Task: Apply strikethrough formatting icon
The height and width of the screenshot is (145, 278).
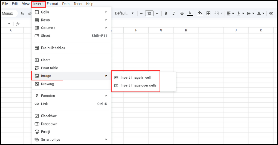Action: (x=182, y=13)
